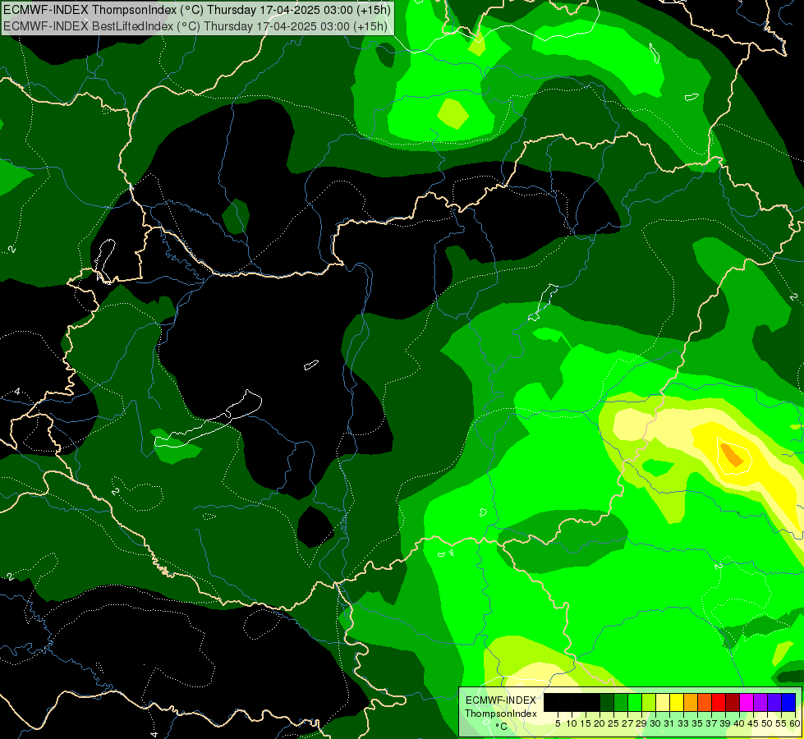Click the ThompsonIndex title line at top
The image size is (804, 739).
(x=197, y=10)
